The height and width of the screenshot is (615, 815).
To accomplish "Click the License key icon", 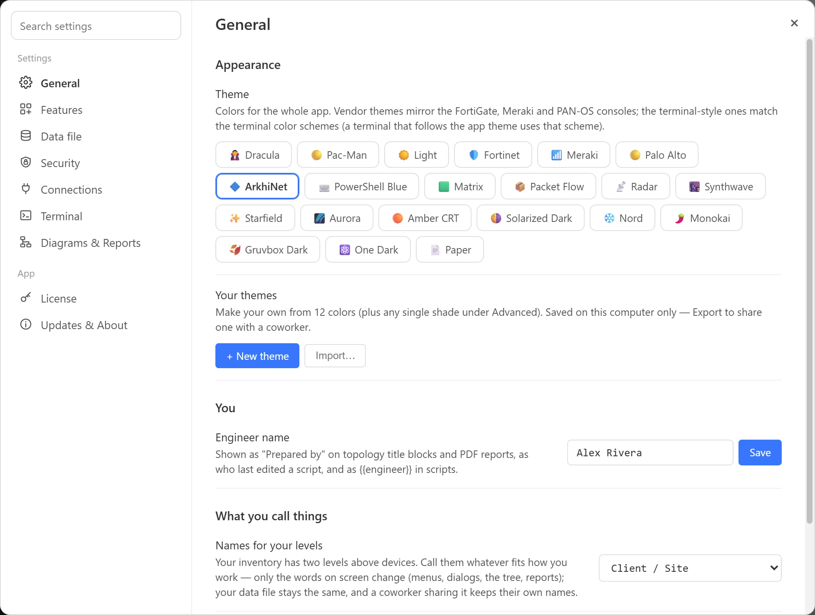I will (26, 298).
